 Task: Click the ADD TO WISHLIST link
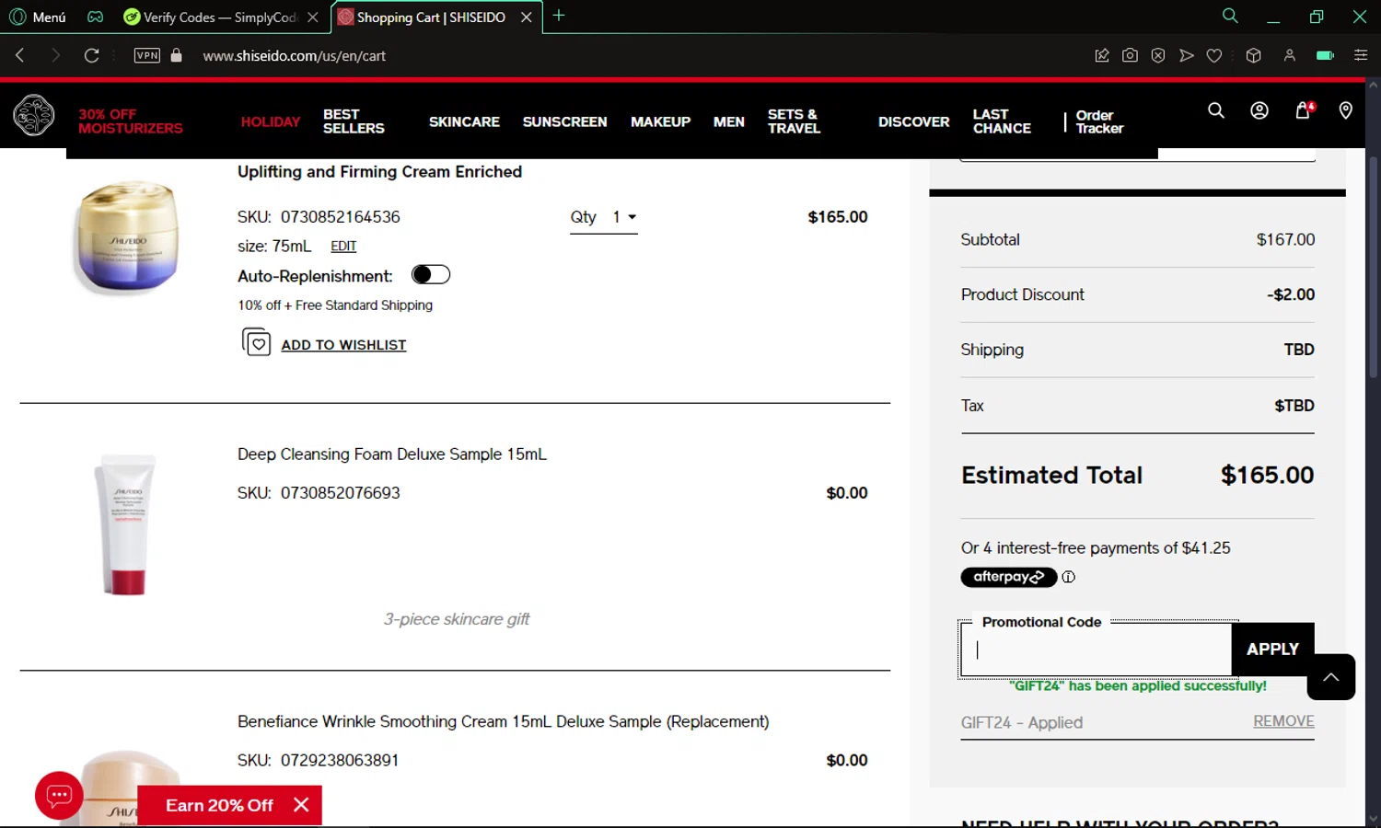[x=343, y=345]
